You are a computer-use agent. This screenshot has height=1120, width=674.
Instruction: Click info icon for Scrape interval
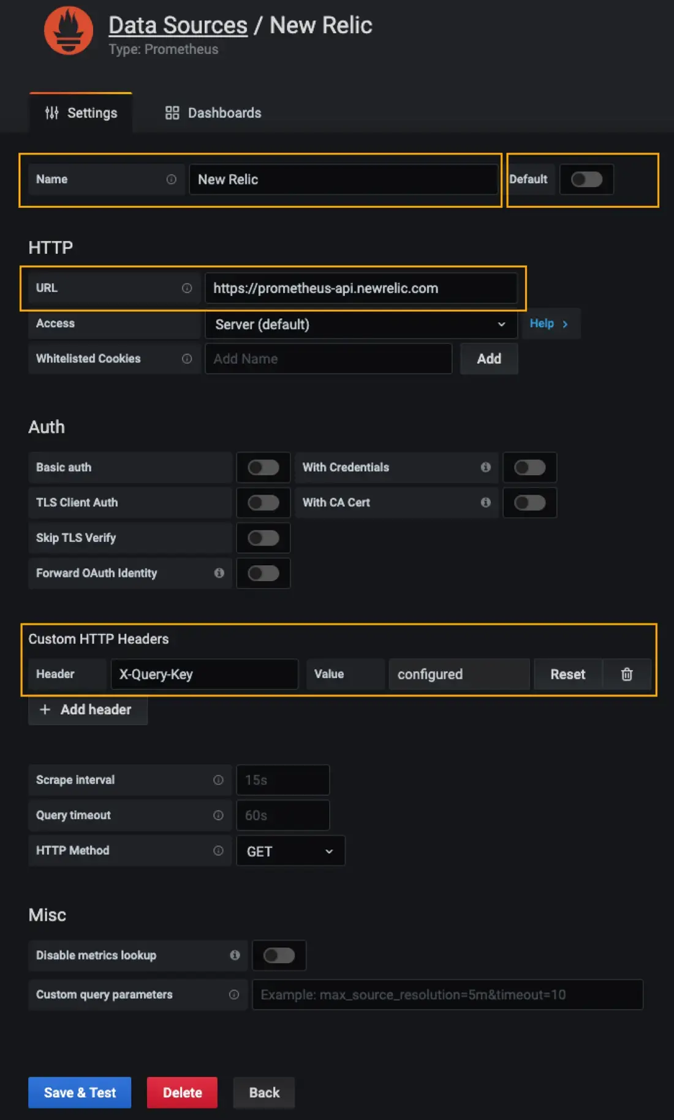point(218,780)
